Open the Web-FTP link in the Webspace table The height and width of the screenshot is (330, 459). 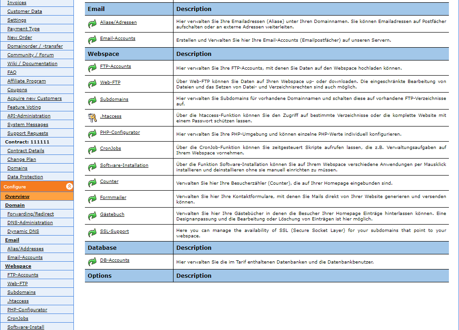[x=110, y=82]
